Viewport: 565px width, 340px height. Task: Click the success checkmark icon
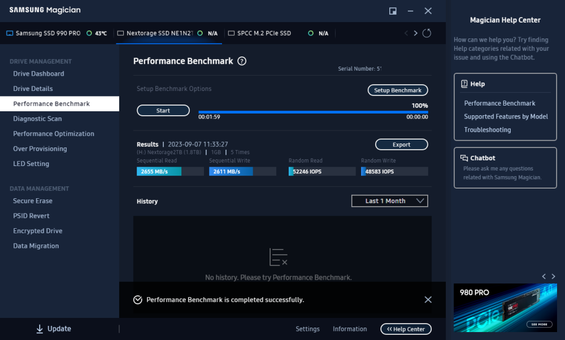click(138, 300)
